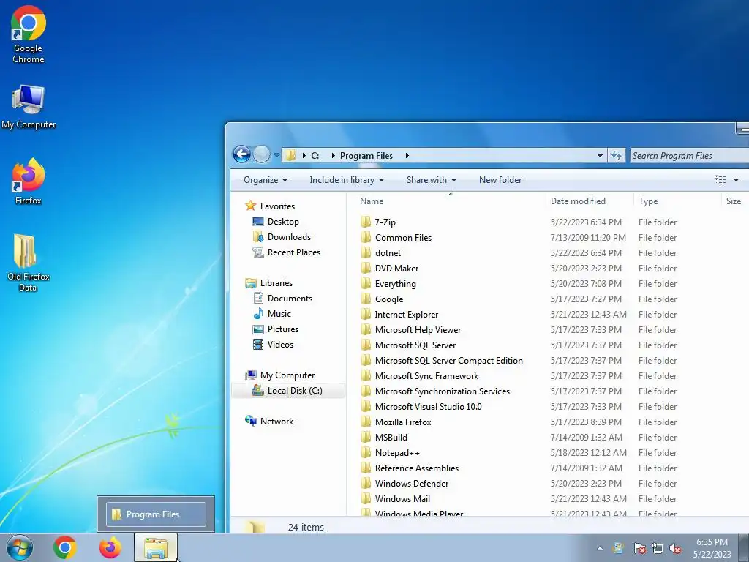Open Action Center flag tray icon
The image size is (749, 562).
[639, 548]
